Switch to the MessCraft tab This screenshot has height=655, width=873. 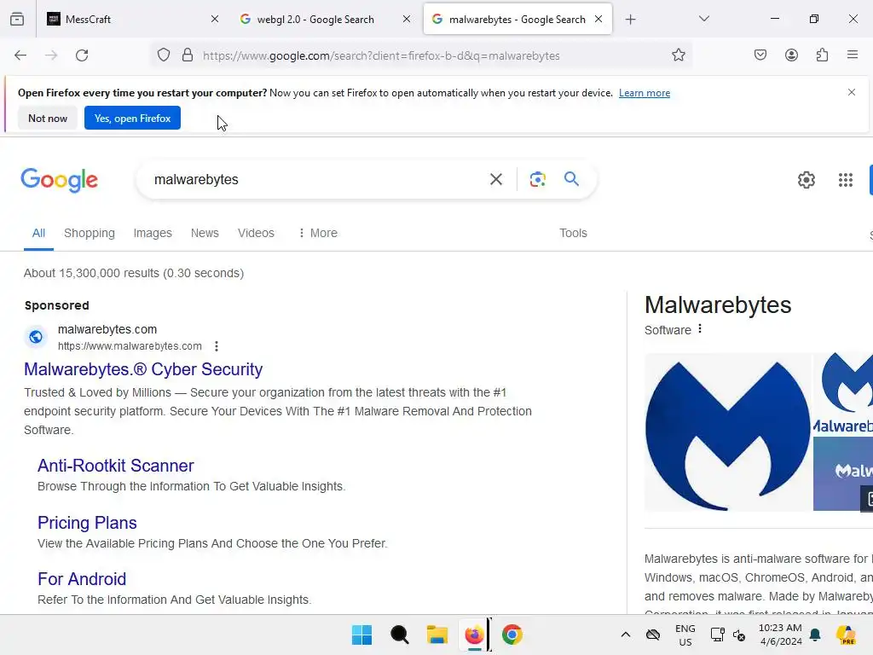point(132,20)
